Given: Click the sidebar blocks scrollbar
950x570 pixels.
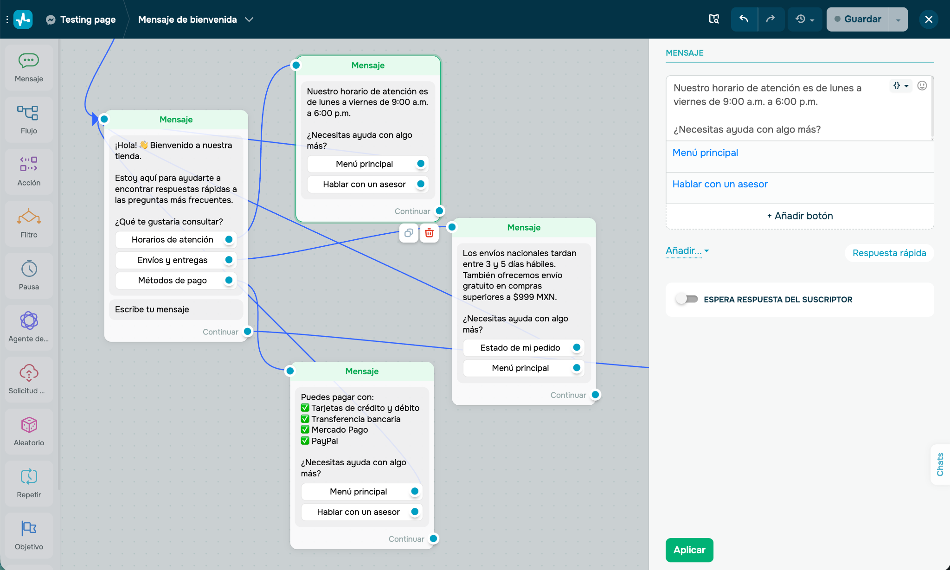Looking at the screenshot, I should [x=59, y=264].
